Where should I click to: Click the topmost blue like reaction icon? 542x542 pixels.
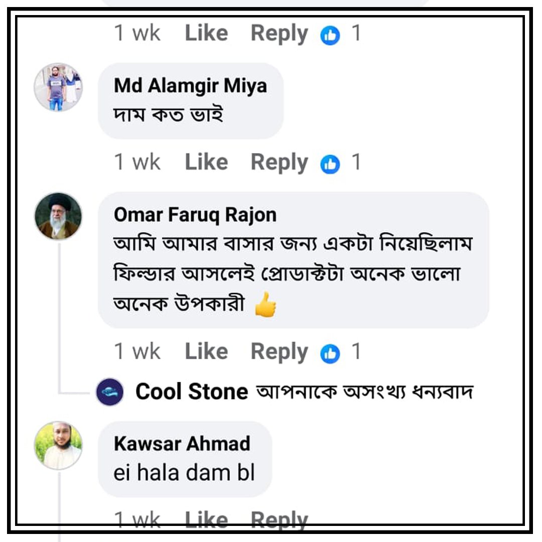(331, 33)
